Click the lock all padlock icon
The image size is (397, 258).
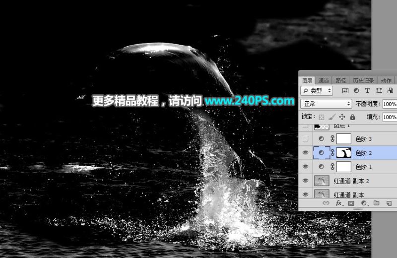[352, 117]
